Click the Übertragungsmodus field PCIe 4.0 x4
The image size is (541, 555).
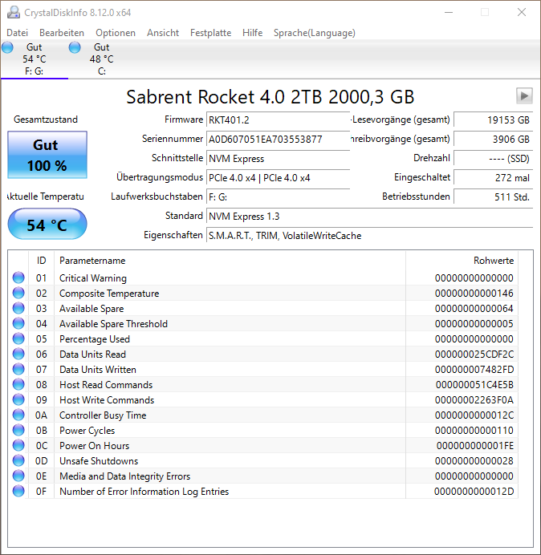(x=278, y=178)
